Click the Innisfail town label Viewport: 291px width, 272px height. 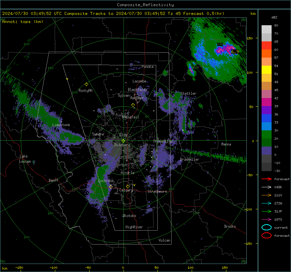pos(130,117)
